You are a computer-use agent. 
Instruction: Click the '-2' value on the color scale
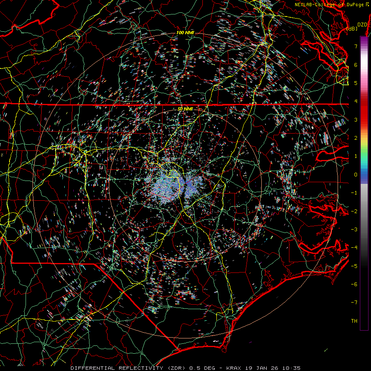click(354, 211)
